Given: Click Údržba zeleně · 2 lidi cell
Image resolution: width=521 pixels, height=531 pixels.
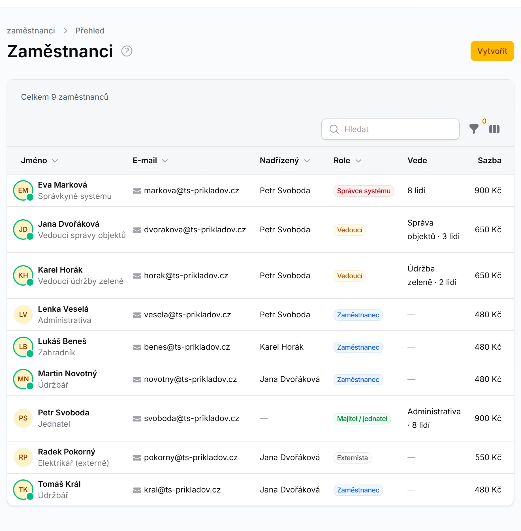Looking at the screenshot, I should point(432,275).
